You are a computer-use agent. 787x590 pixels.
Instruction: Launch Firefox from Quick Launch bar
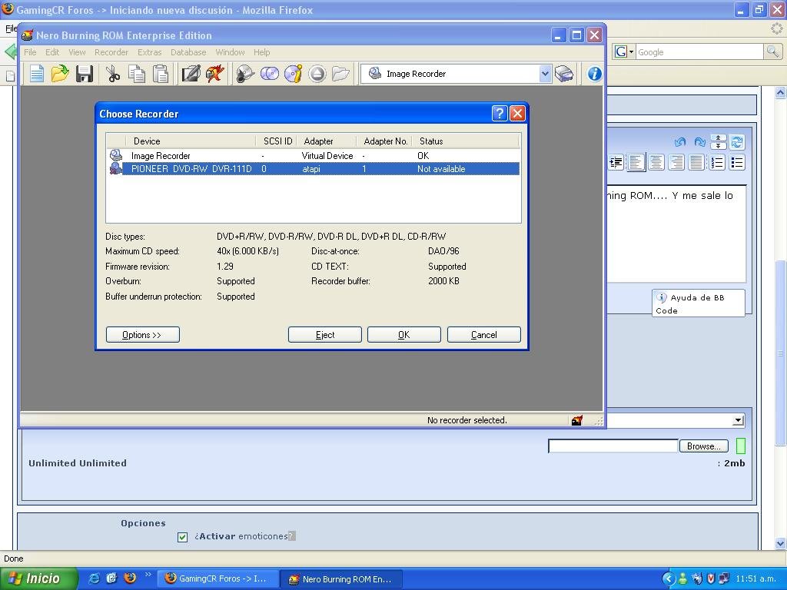point(130,578)
